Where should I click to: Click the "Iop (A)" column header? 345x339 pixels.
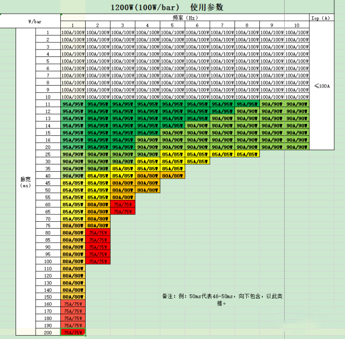[x=322, y=18]
